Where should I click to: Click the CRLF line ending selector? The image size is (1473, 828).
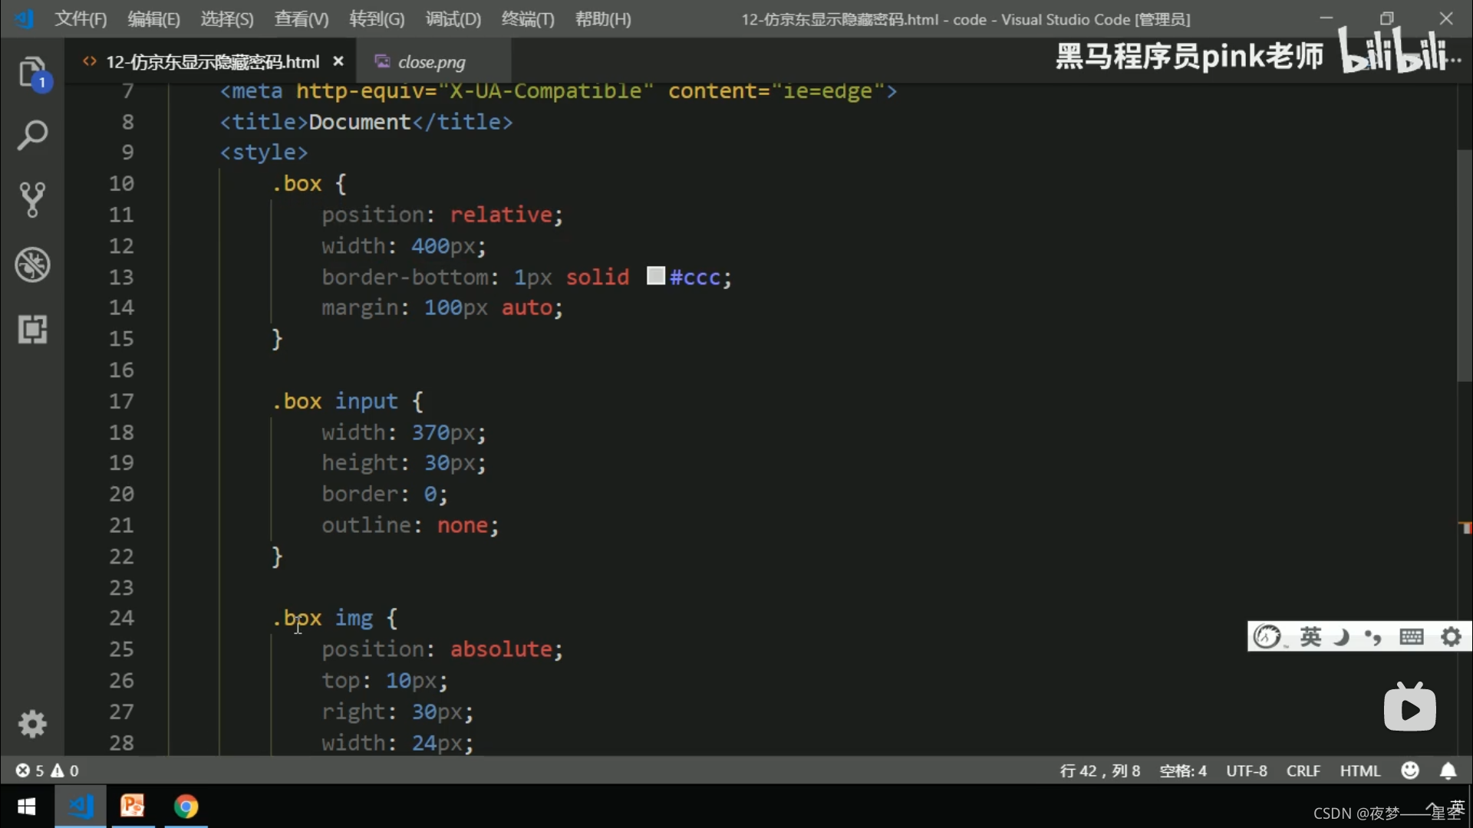click(1303, 770)
